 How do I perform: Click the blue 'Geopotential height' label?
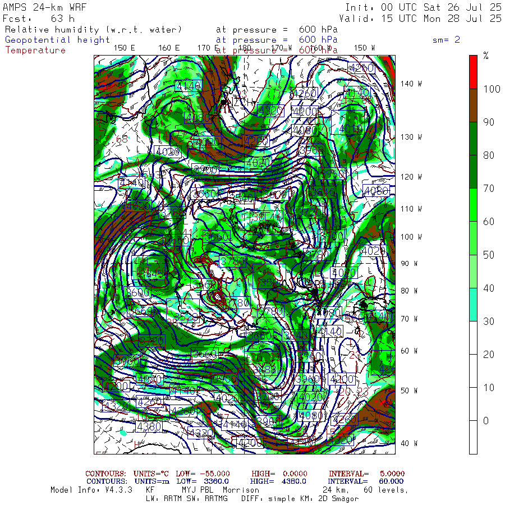57,40
